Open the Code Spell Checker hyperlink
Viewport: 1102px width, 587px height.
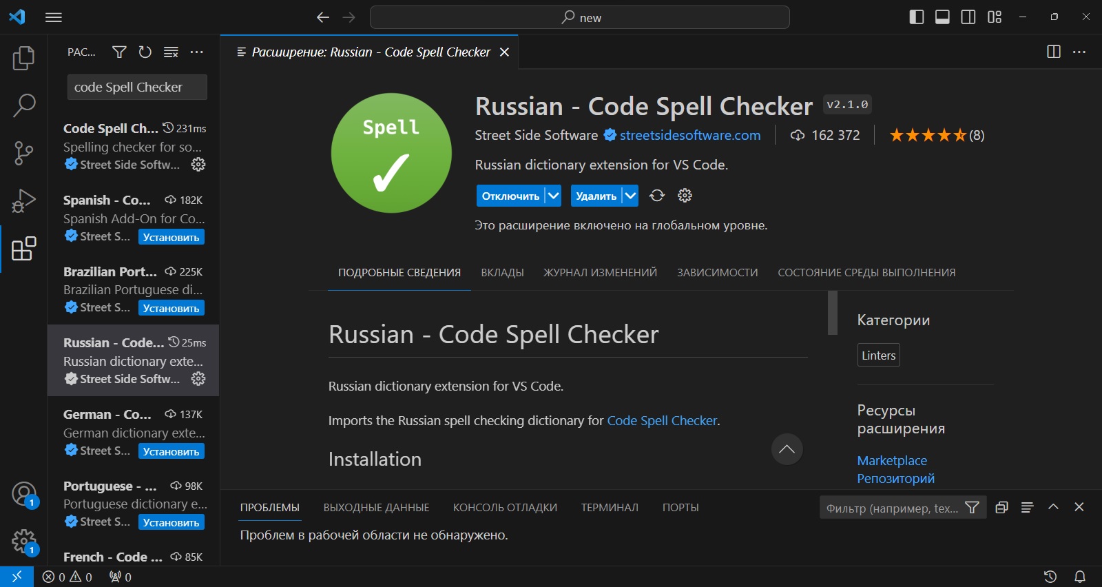(662, 420)
